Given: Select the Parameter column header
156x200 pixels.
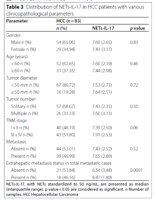Looking at the screenshot, I should pos(17,21).
